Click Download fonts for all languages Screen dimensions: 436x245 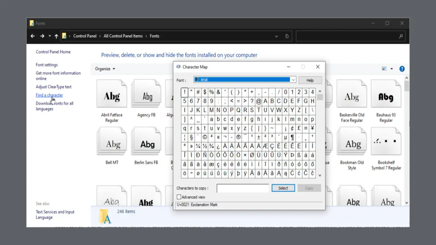pos(54,106)
